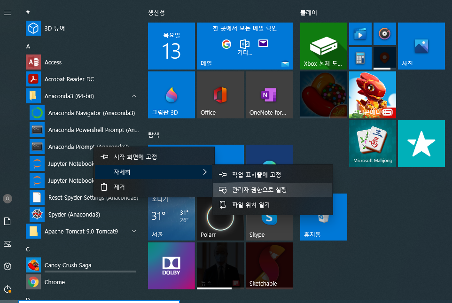Launch Anaconda Navigator (Anaconda3)

click(84, 113)
